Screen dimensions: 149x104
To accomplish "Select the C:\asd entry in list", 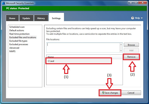I will pyautogui.click(x=79, y=61).
